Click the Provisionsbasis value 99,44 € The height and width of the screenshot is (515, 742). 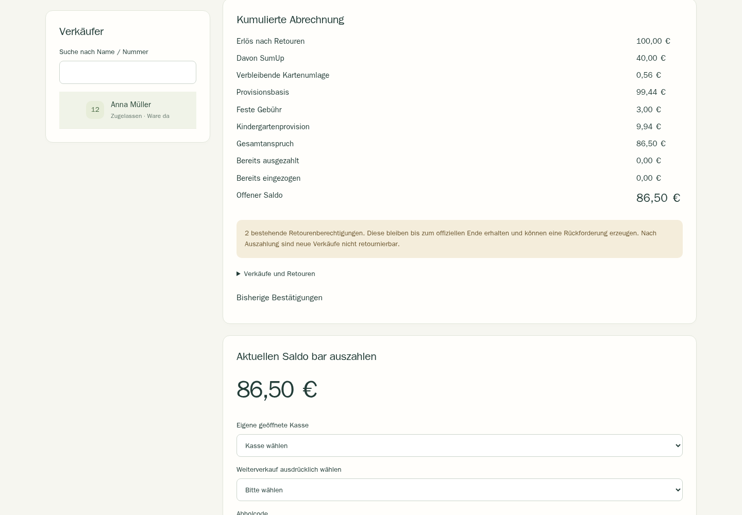[x=651, y=92]
